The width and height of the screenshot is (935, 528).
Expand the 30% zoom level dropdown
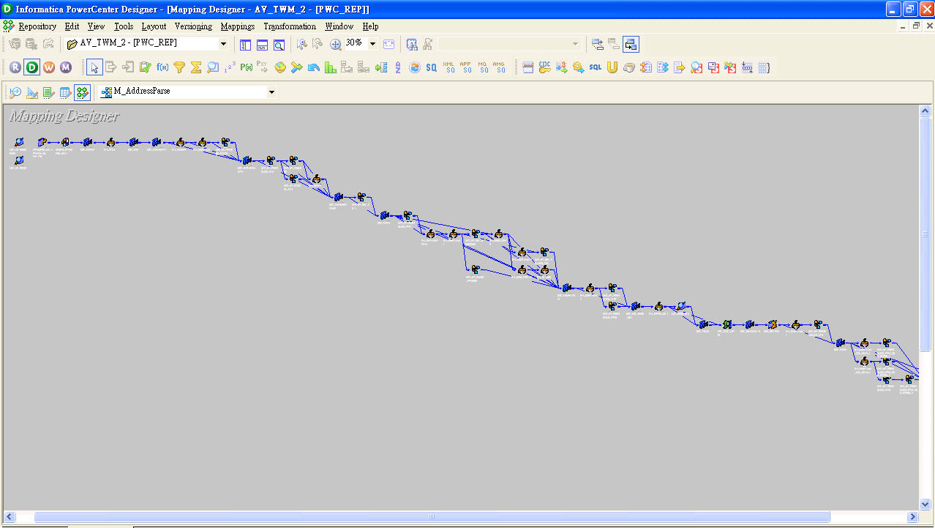(x=372, y=44)
